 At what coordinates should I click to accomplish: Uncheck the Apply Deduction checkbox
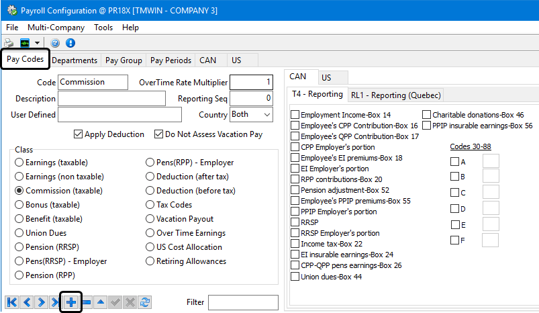coord(79,134)
